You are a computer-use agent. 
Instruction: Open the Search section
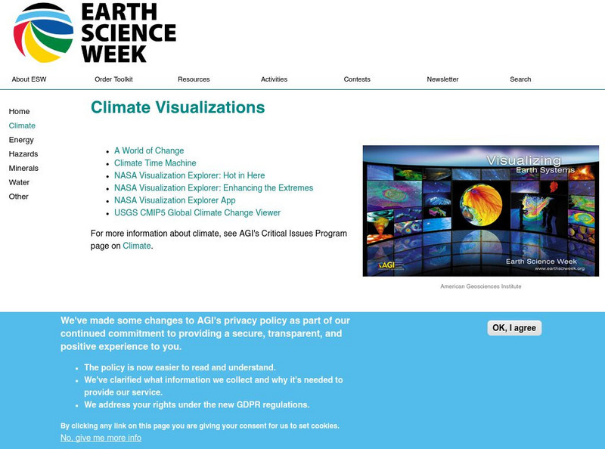click(520, 79)
